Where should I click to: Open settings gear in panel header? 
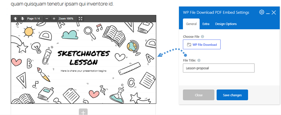click(x=262, y=12)
